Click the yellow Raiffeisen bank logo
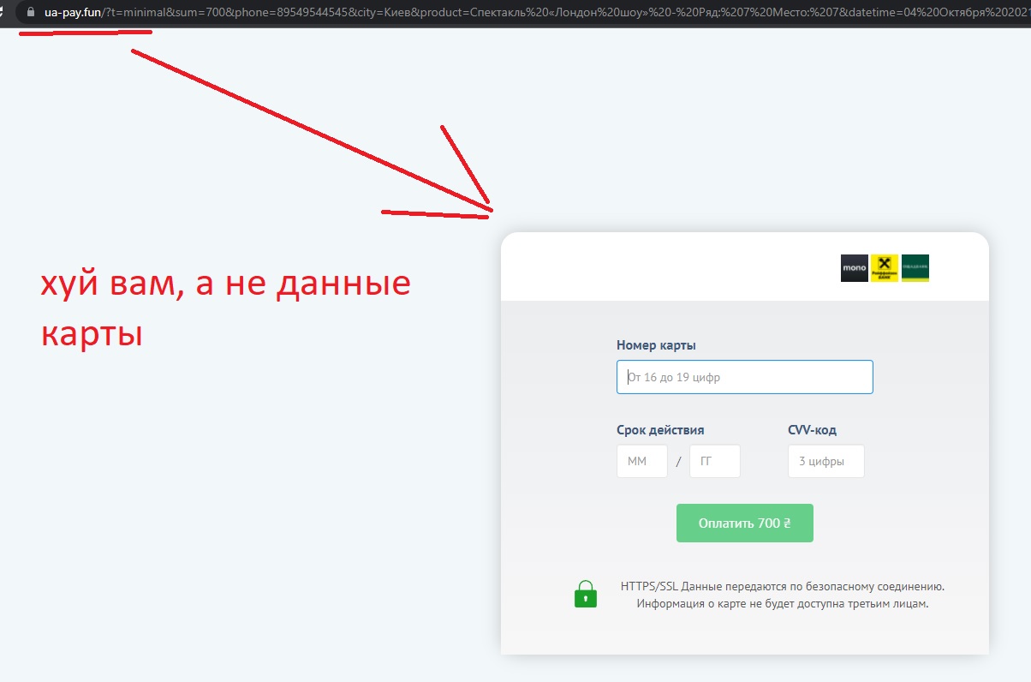 885,268
